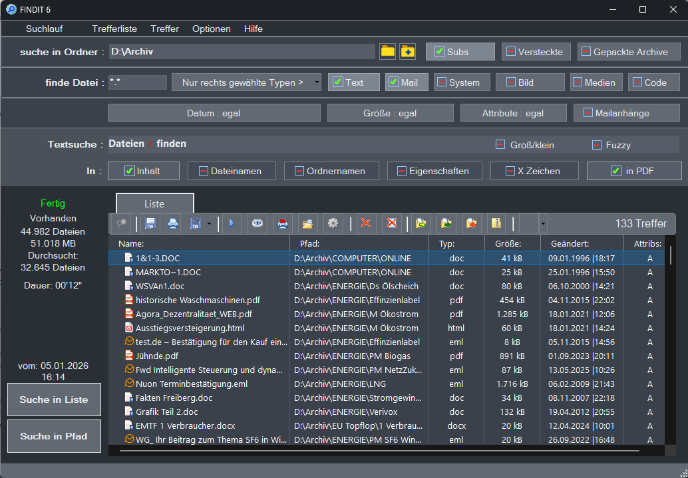Open the yellow folder icon beside the search path
The image size is (688, 478).
pyautogui.click(x=388, y=51)
